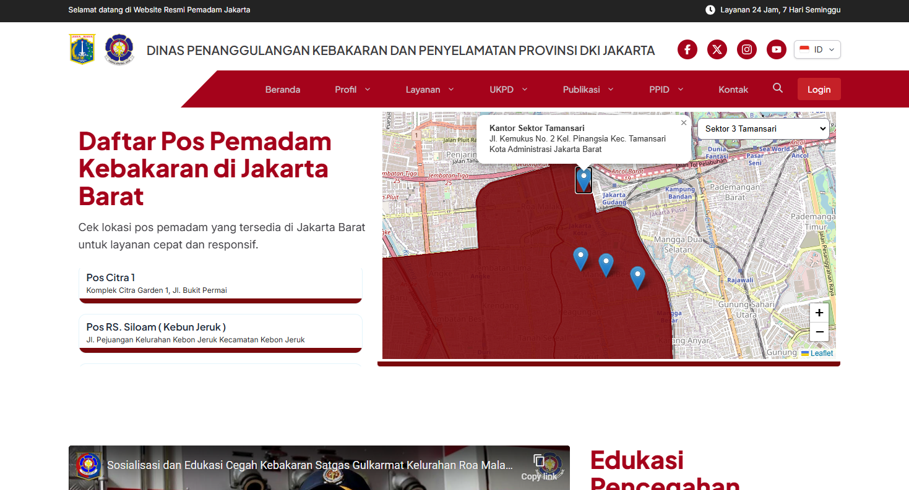Viewport: 909px width, 490px height.
Task: Click the DKI Jakarta coat of arms logo
Action: (x=82, y=49)
